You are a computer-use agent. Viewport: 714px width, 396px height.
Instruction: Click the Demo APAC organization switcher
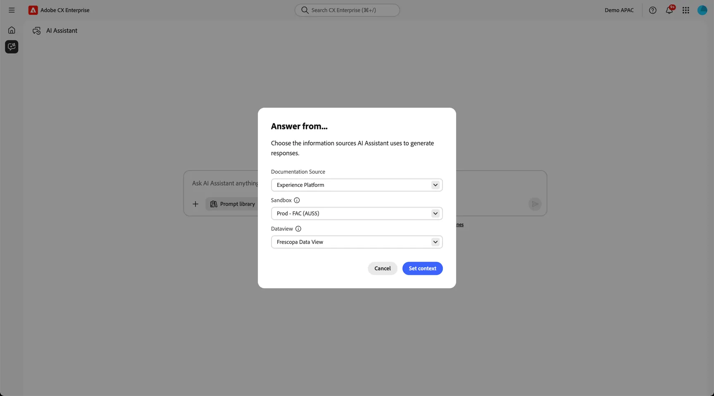[x=619, y=10]
